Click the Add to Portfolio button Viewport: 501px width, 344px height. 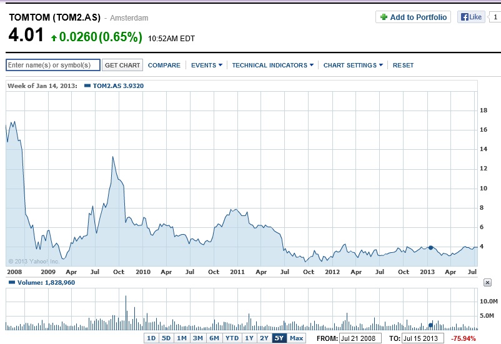tap(413, 17)
